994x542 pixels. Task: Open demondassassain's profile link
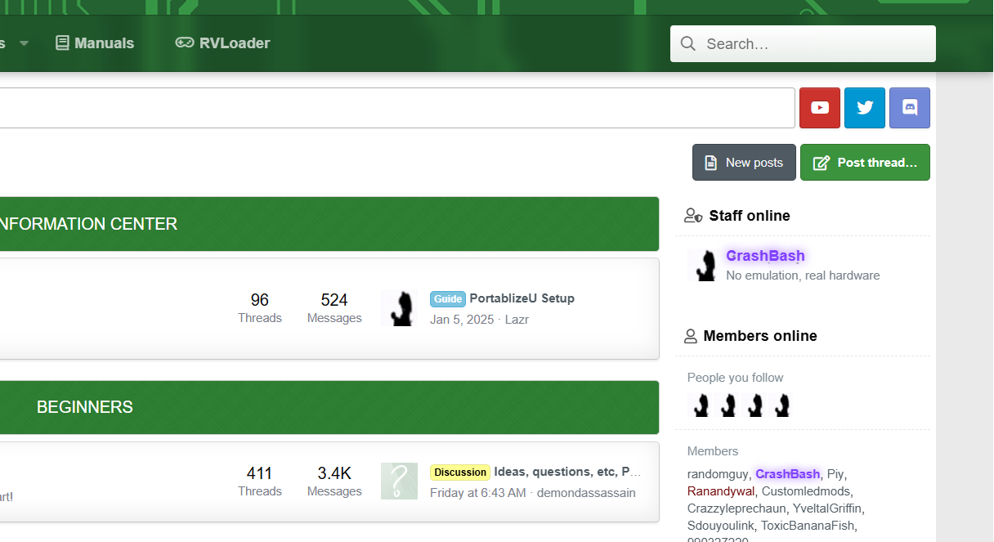click(x=586, y=493)
